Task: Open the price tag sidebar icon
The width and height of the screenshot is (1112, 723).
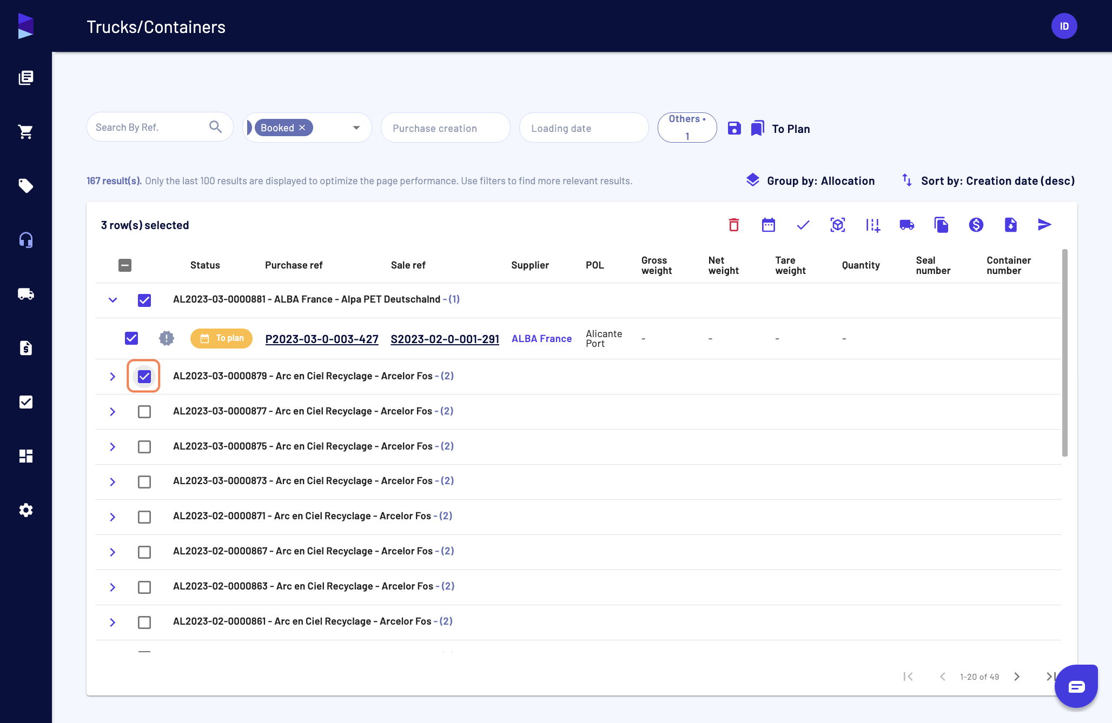Action: coord(26,186)
